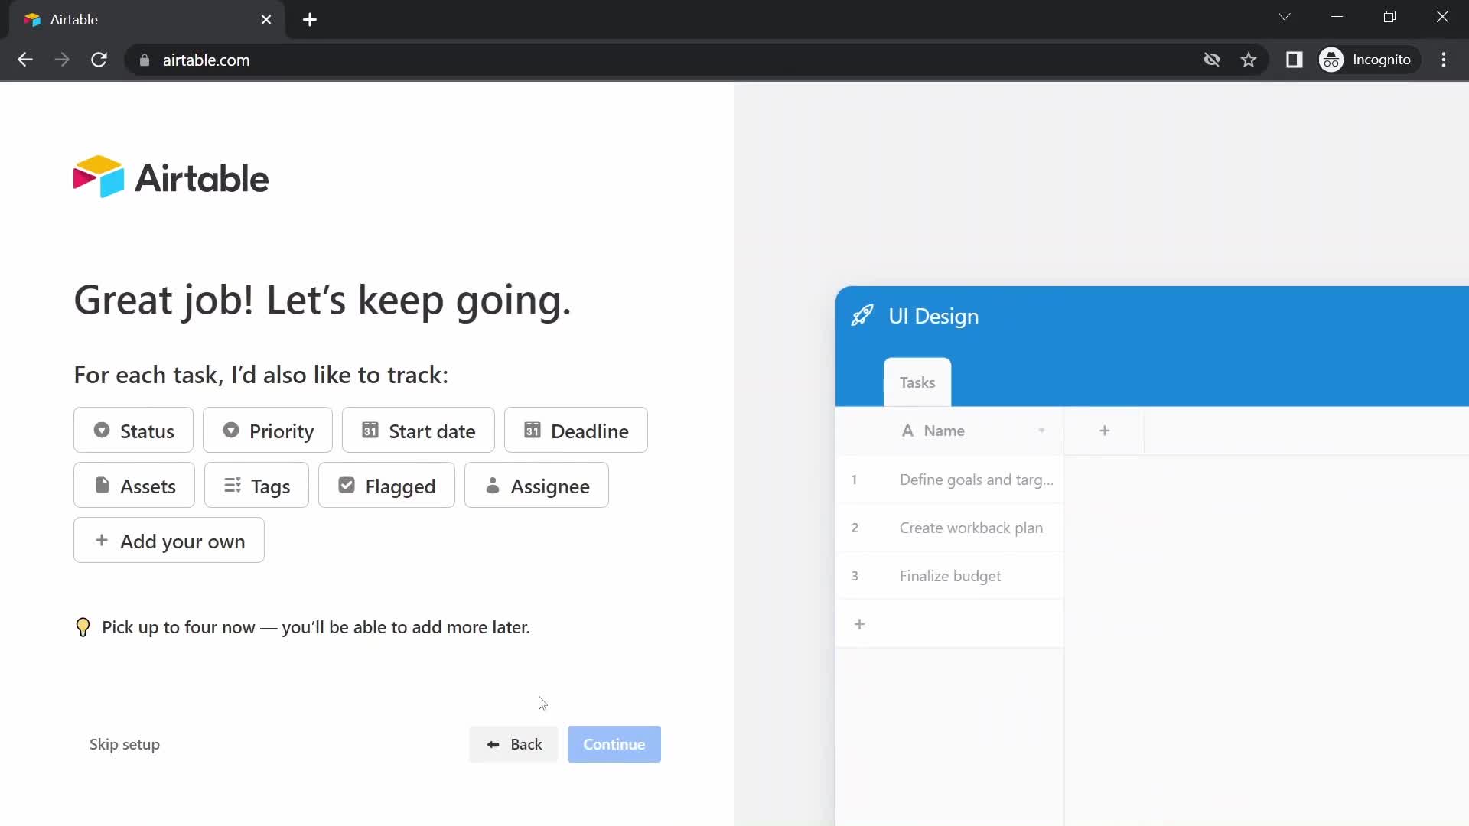Select the Deadline date icon
Viewport: 1469px width, 826px height.
(x=532, y=430)
